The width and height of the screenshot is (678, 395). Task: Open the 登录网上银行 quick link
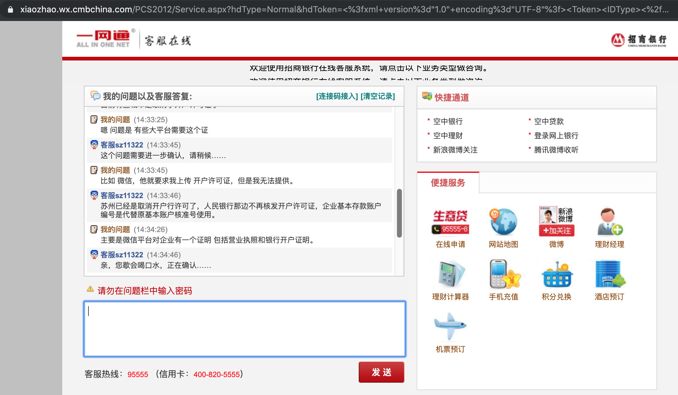[x=556, y=135]
